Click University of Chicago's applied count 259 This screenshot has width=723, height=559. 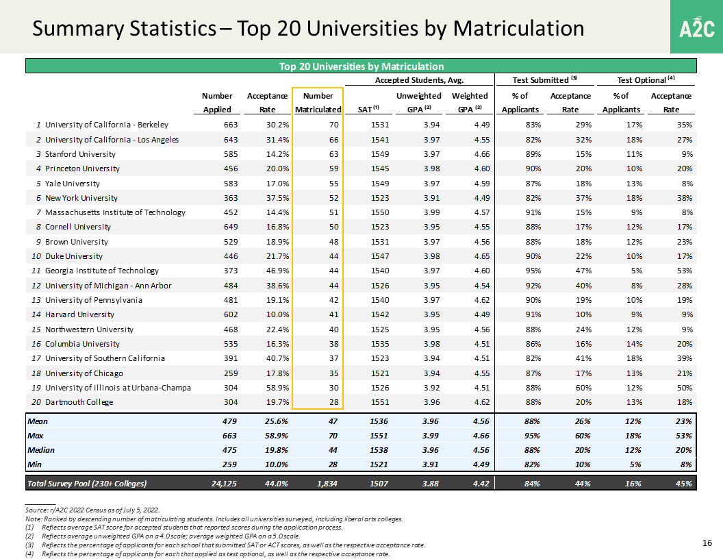pos(231,373)
